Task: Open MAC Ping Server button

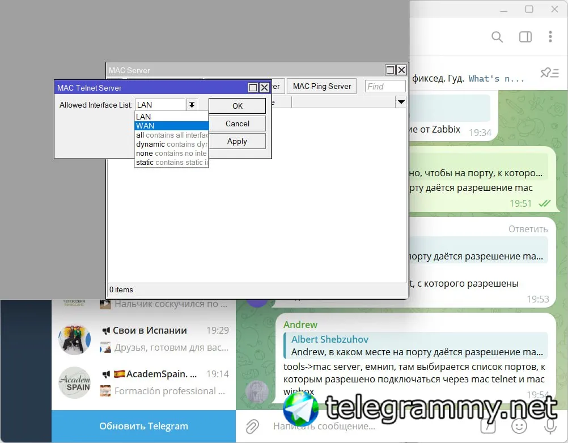Action: (x=321, y=86)
